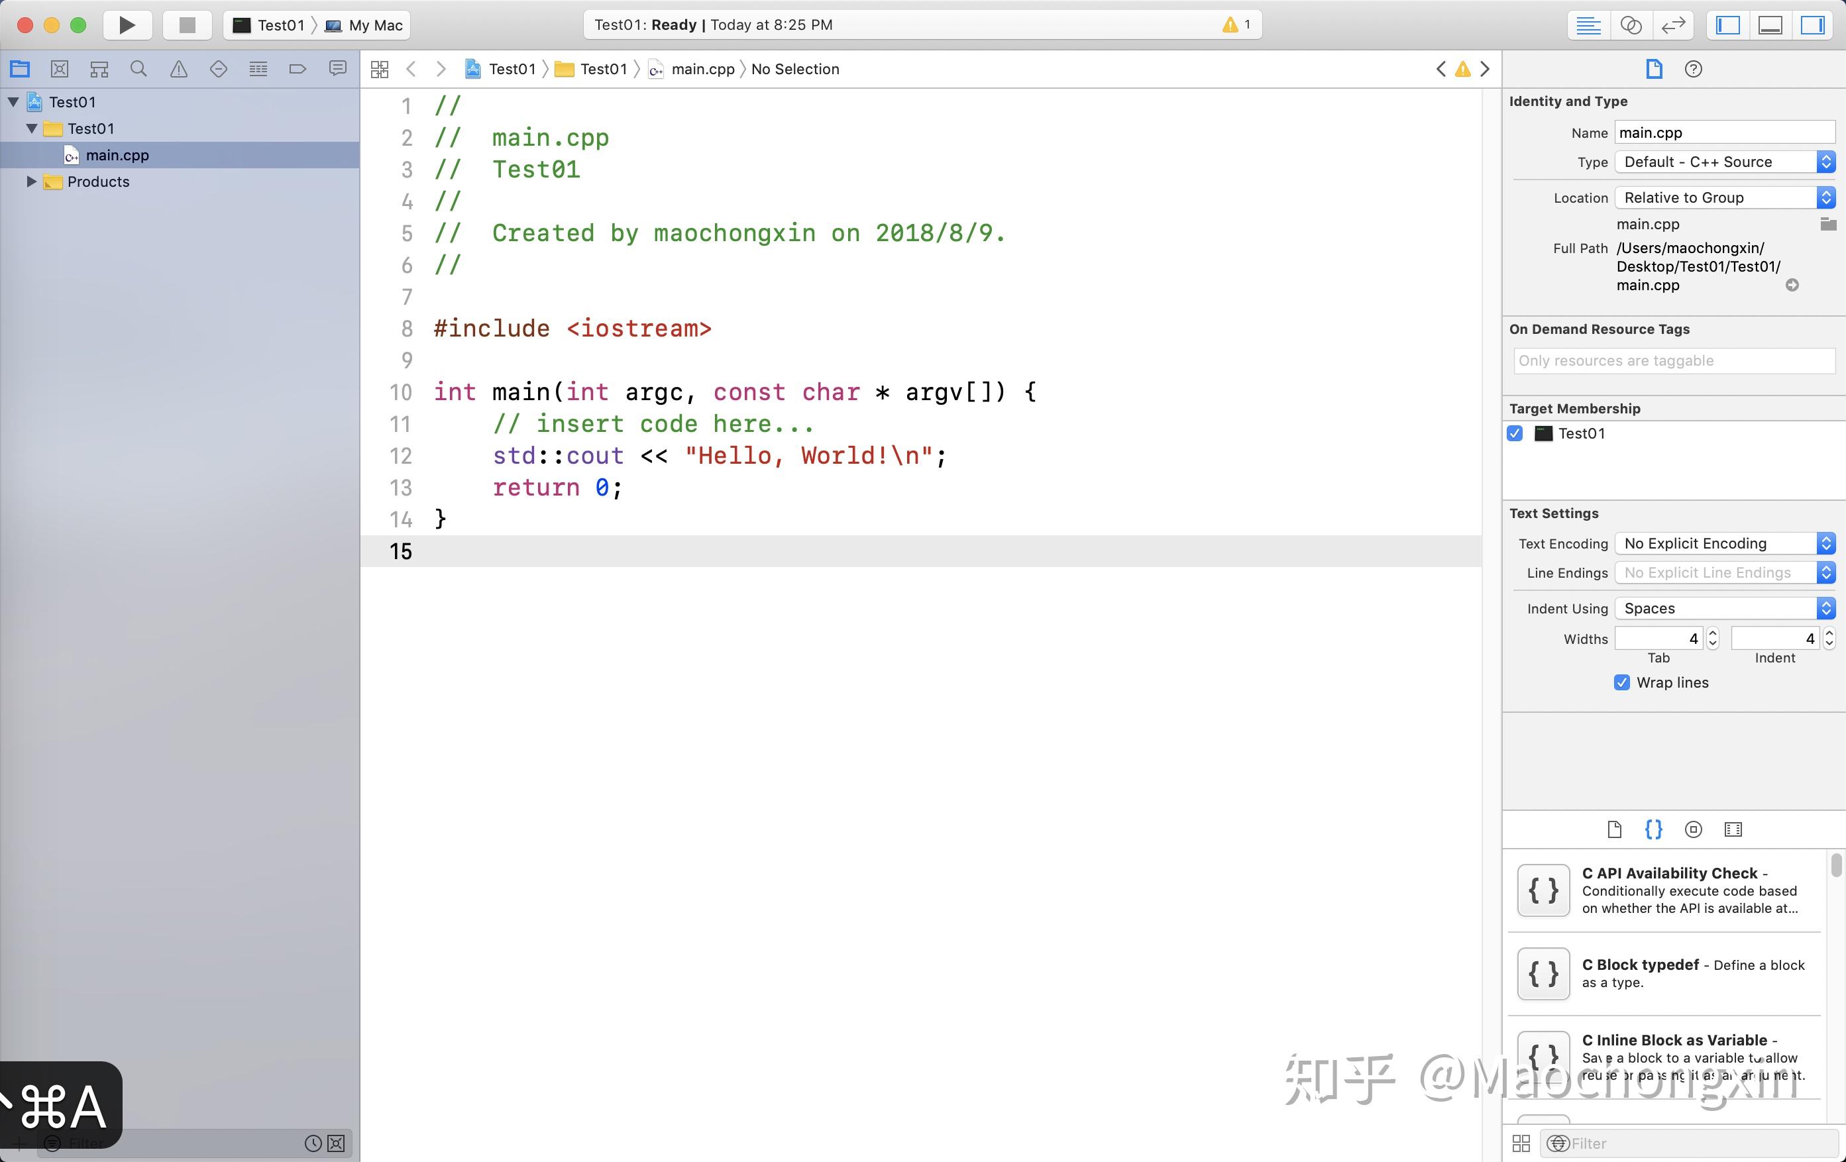Image resolution: width=1846 pixels, height=1162 pixels.
Task: Run the project with the play button
Action: (x=127, y=25)
